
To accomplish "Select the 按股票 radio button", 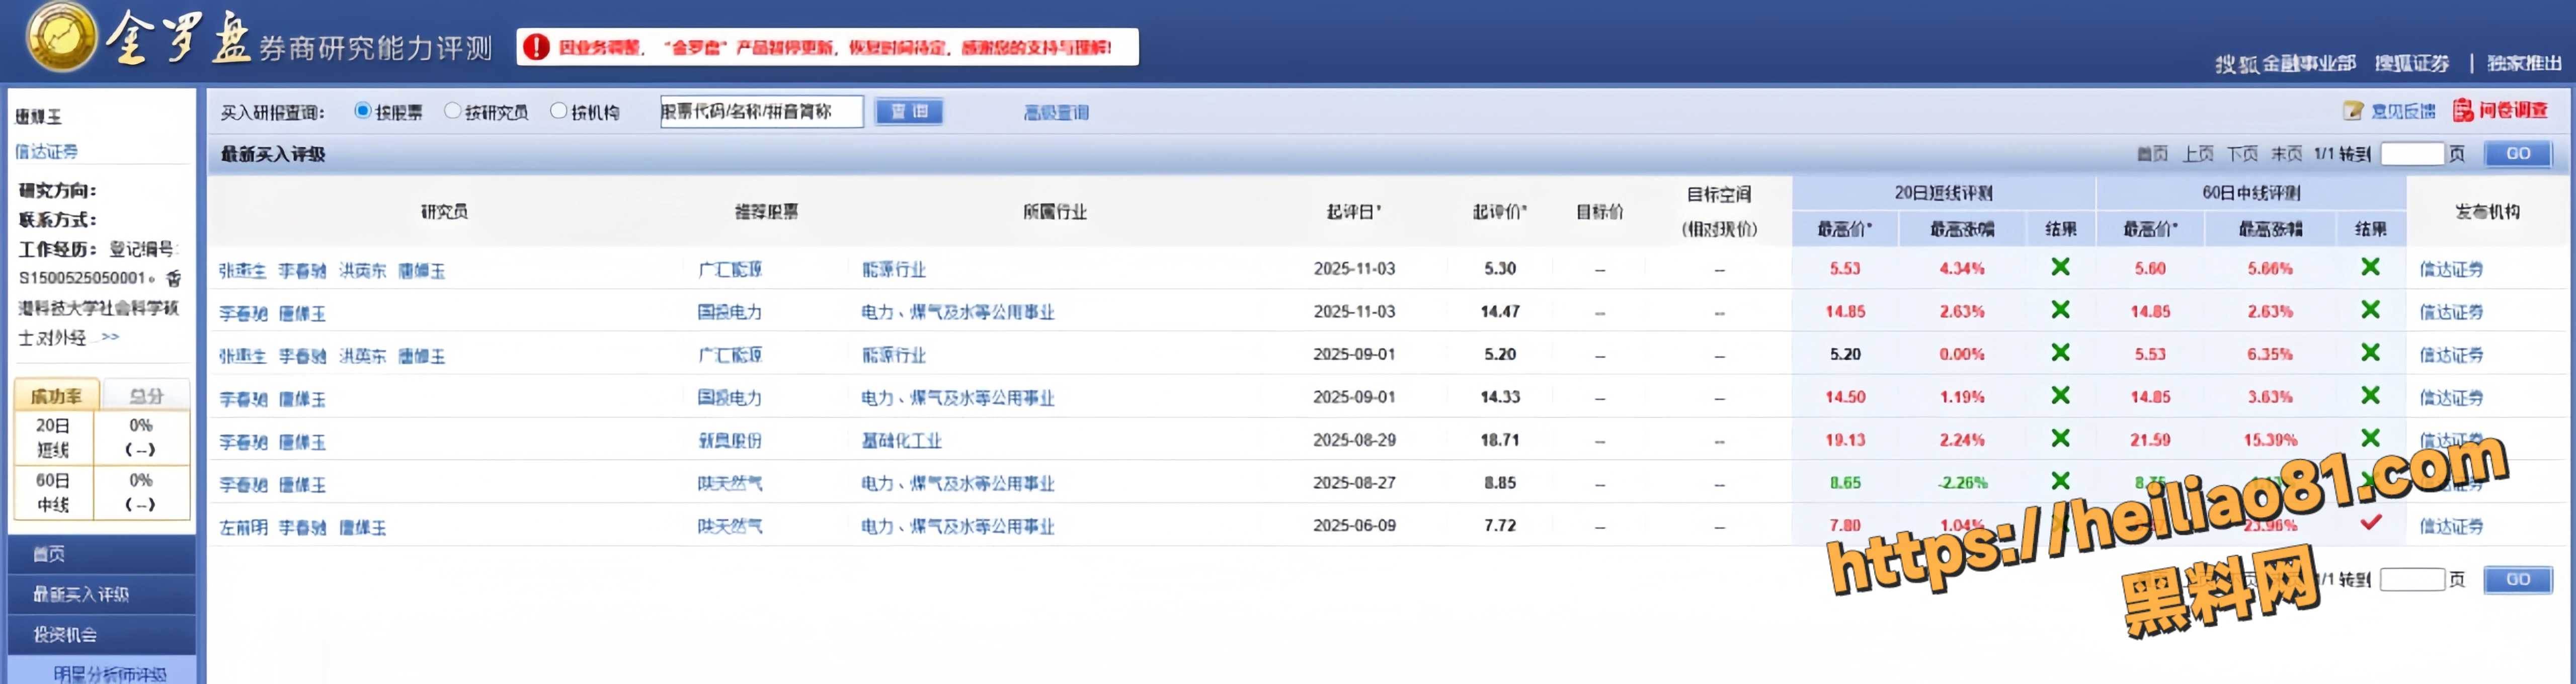I will (363, 111).
